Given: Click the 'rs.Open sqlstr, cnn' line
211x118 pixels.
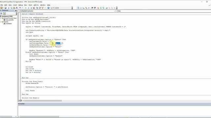Looking at the screenshot, I should pos(34,36).
